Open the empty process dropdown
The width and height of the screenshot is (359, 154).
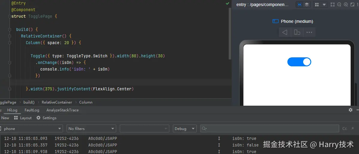tap(144, 128)
